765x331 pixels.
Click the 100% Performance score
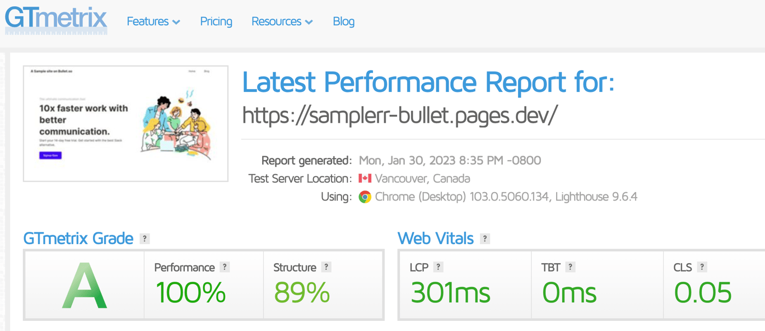pyautogui.click(x=191, y=292)
